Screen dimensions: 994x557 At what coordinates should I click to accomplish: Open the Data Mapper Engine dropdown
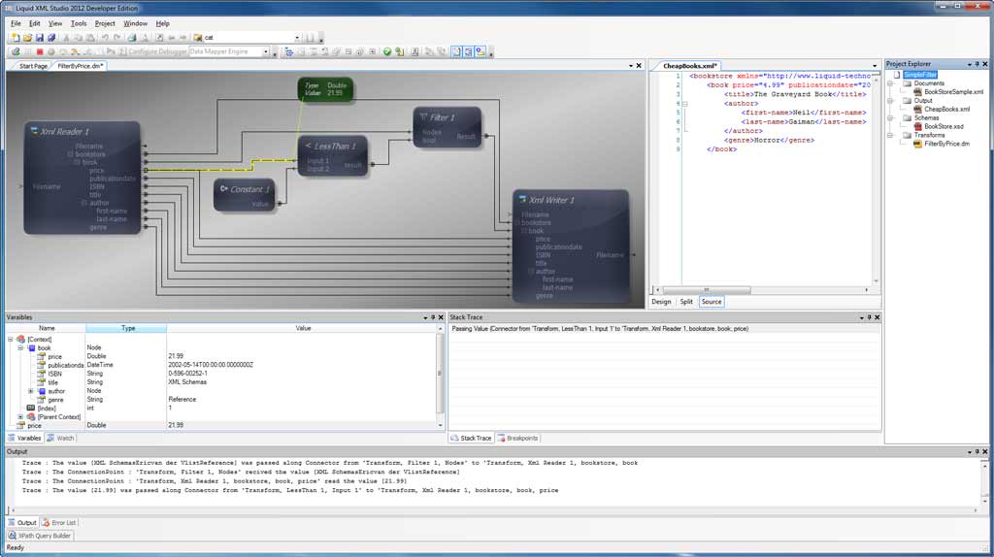266,51
